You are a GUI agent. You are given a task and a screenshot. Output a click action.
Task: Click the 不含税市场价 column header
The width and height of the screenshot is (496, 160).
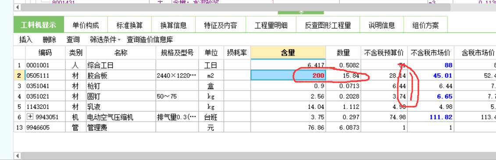(431, 53)
